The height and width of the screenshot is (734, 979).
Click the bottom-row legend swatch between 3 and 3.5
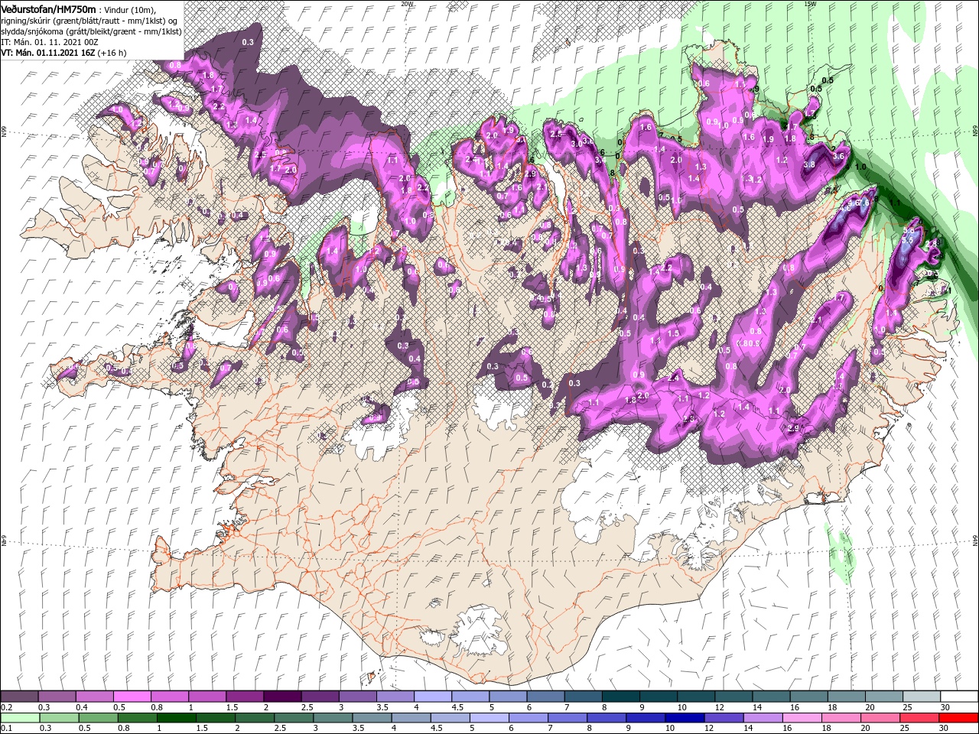(x=333, y=718)
